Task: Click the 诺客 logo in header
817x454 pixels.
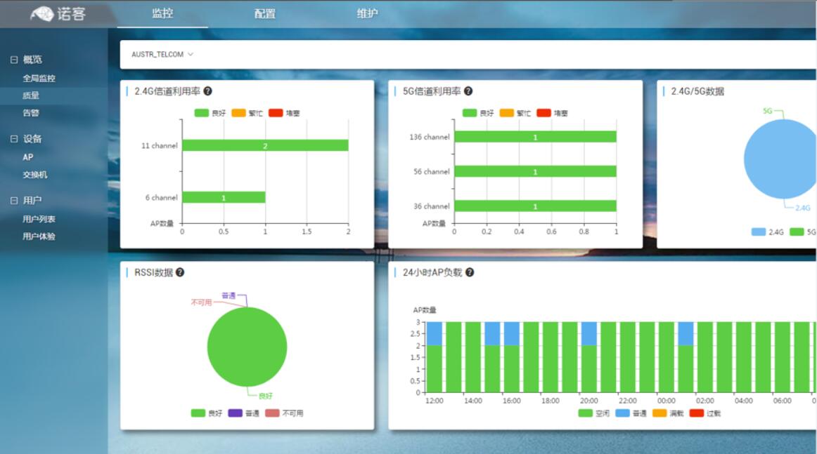Action: pos(58,13)
